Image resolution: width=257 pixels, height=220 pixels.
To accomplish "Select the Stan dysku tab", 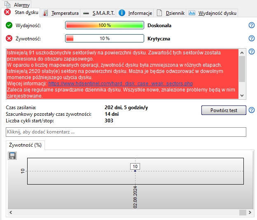I will pyautogui.click(x=20, y=12).
